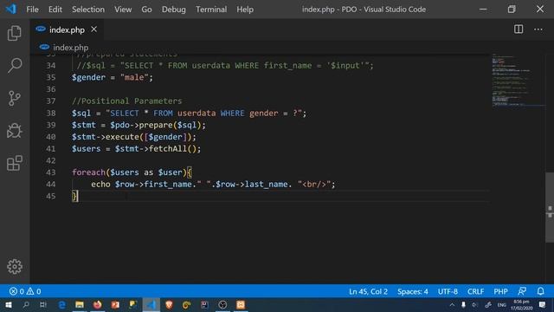
Task: Open the Selection menu
Action: (88, 10)
